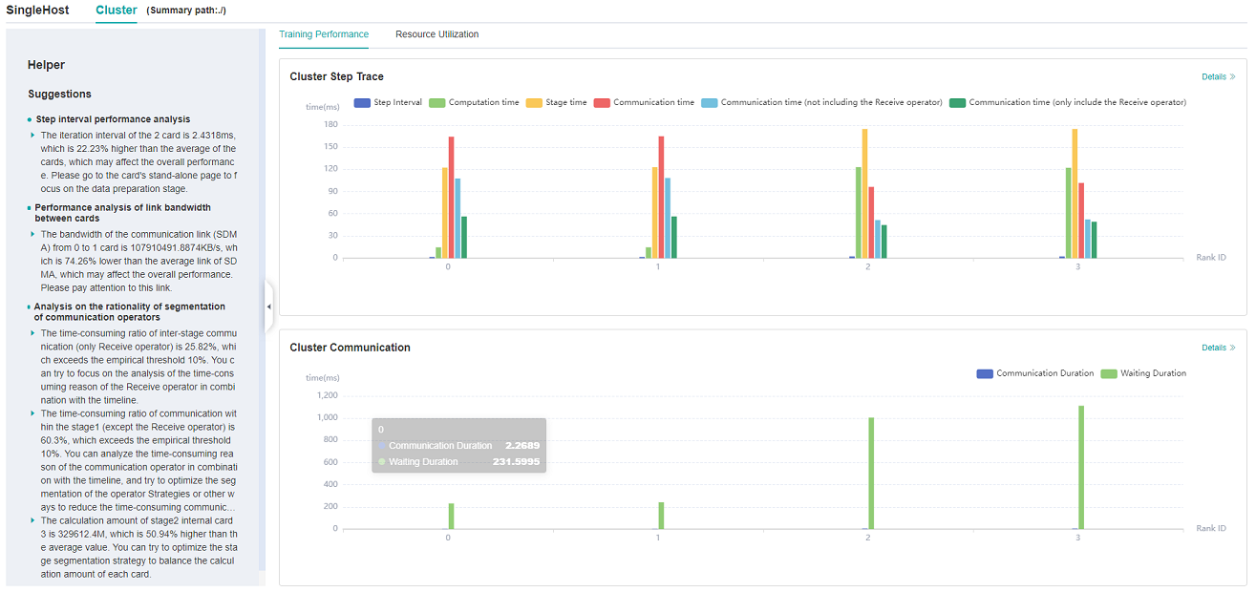The image size is (1256, 592).
Task: Toggle the Computation time legend item
Action: (474, 102)
